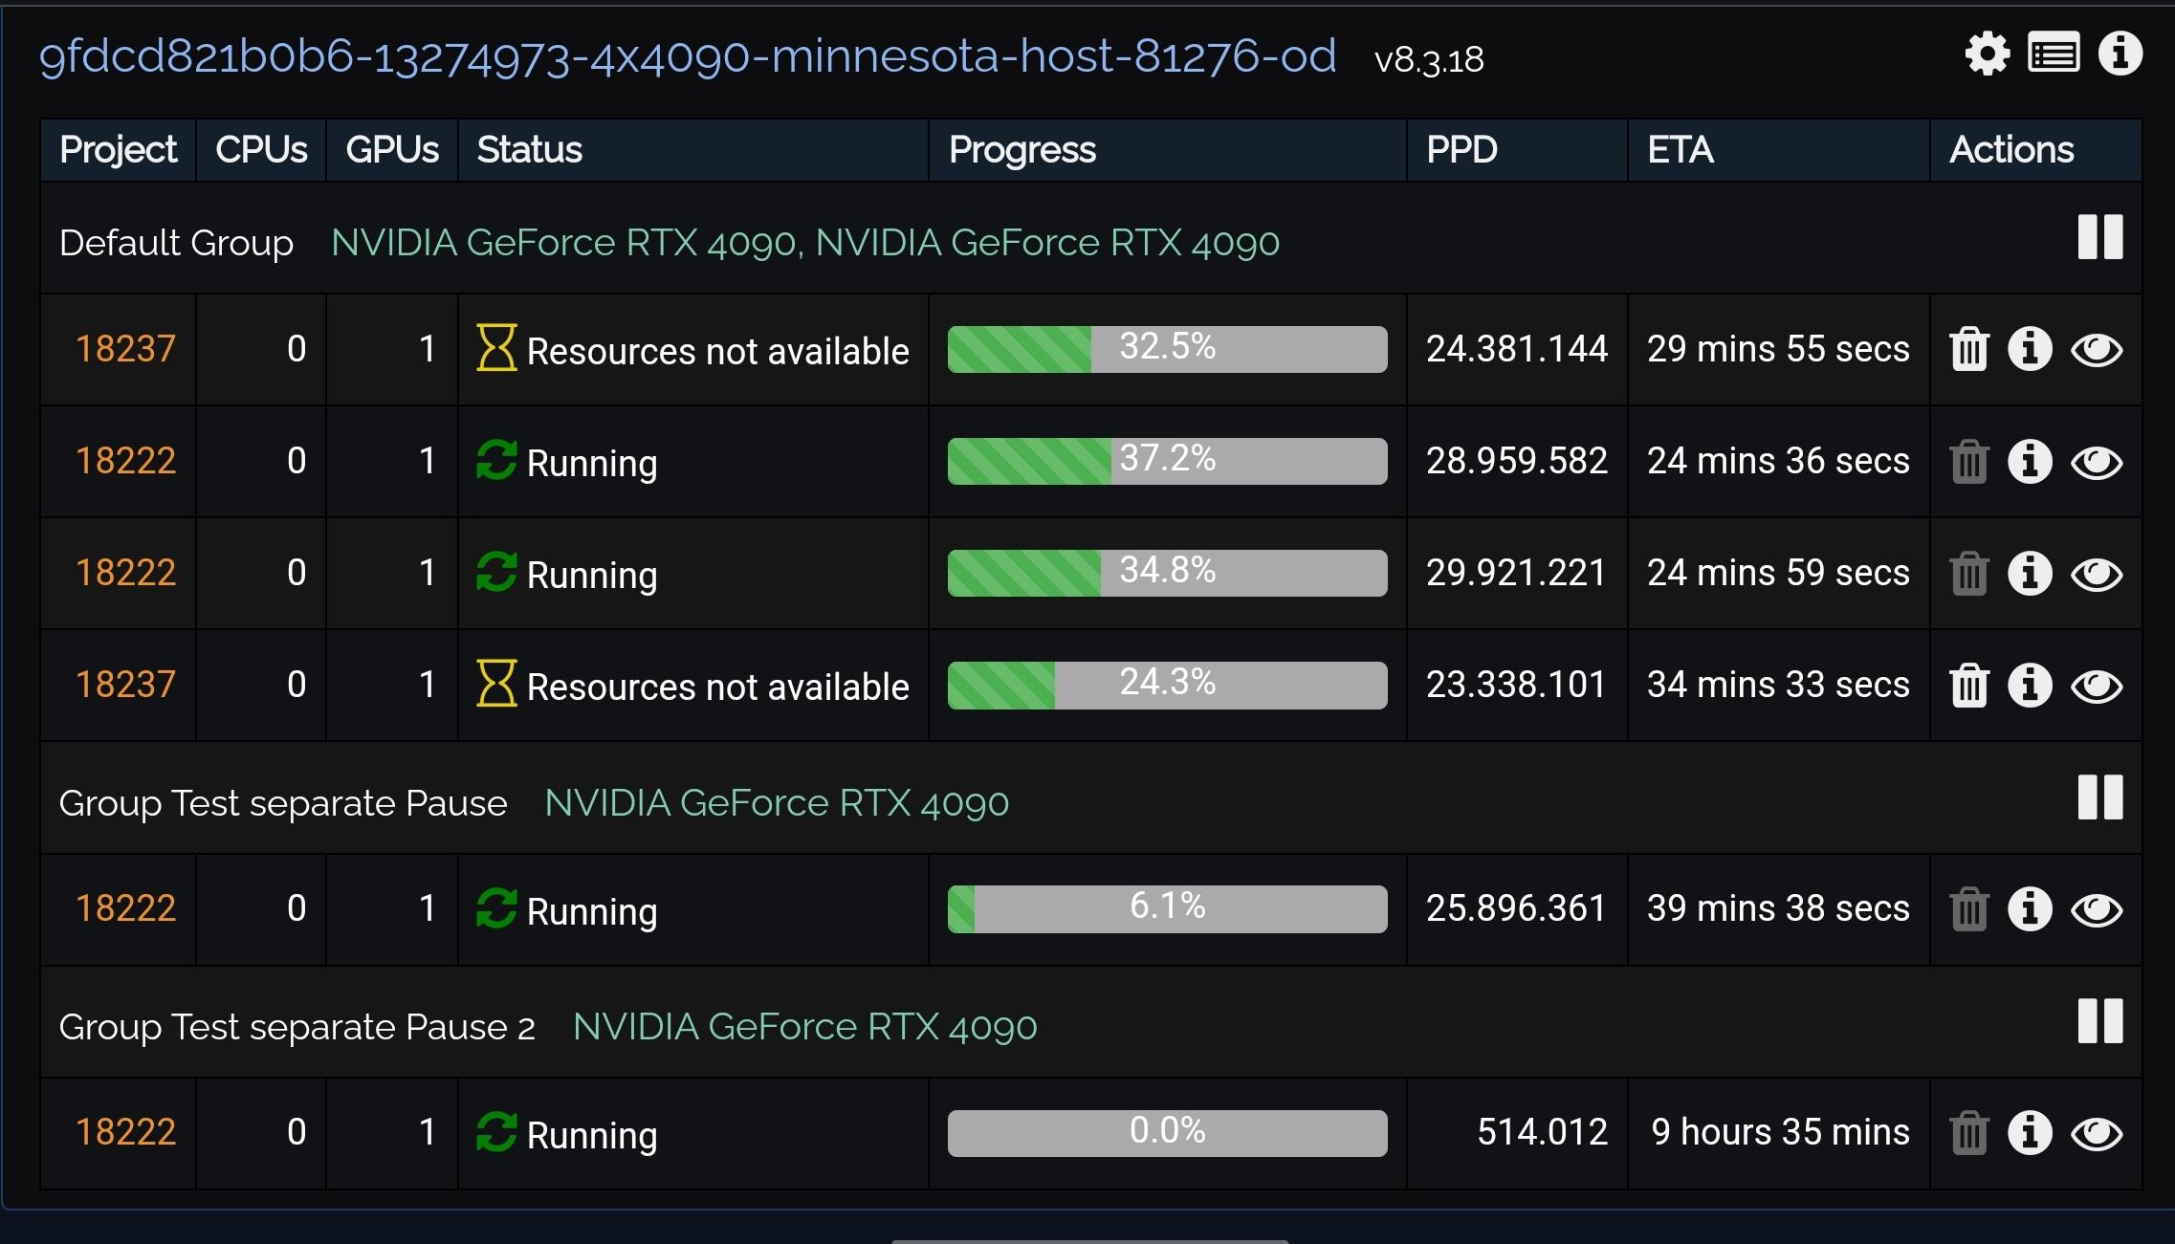
Task: Open project 18237 link in first row
Action: pyautogui.click(x=125, y=349)
